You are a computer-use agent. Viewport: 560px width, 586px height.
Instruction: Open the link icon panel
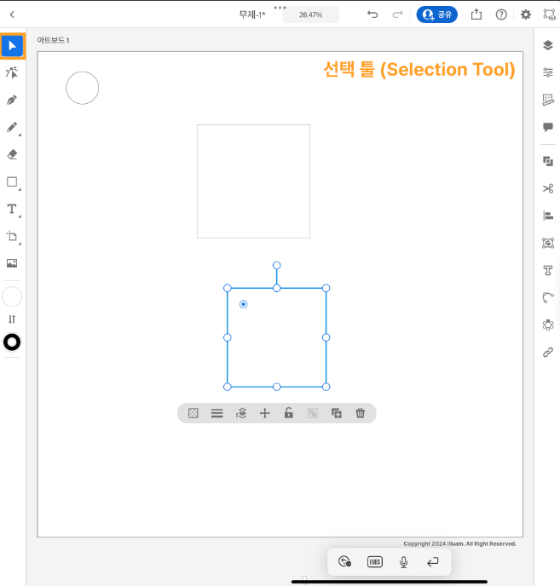tap(548, 352)
